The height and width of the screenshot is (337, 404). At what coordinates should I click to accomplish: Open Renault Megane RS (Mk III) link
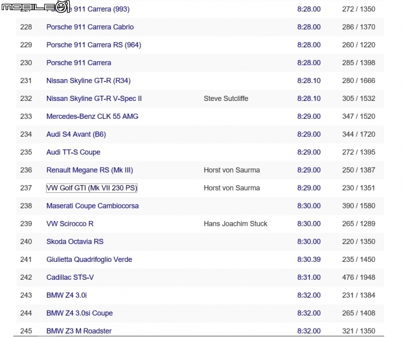tap(90, 170)
